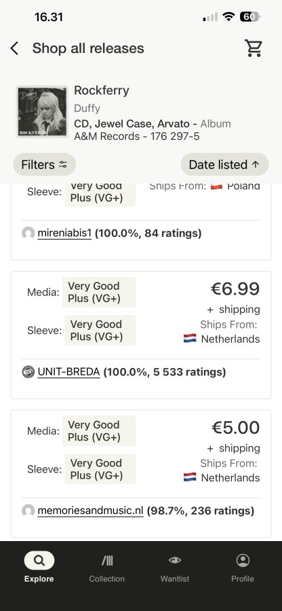Change the Date listed sort order
Viewport: 282px width, 611px height.
(224, 164)
